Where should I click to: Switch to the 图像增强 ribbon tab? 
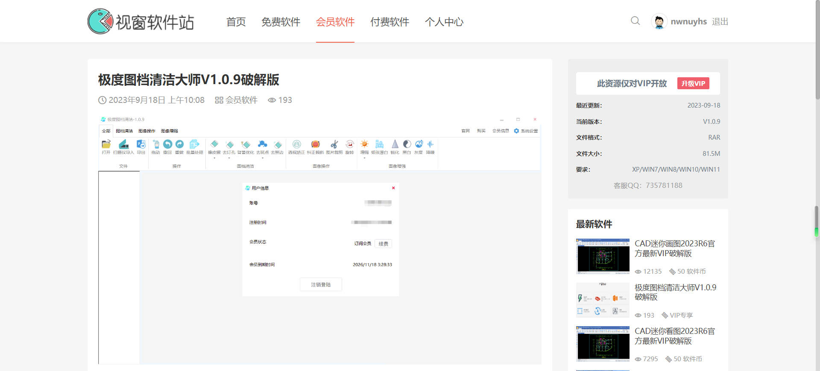point(170,131)
